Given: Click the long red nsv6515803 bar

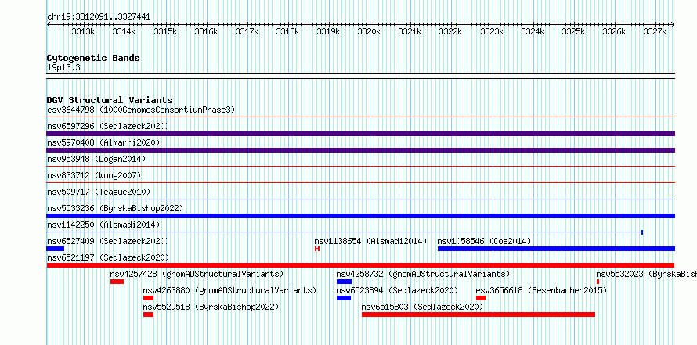Looking at the screenshot, I should point(479,314).
